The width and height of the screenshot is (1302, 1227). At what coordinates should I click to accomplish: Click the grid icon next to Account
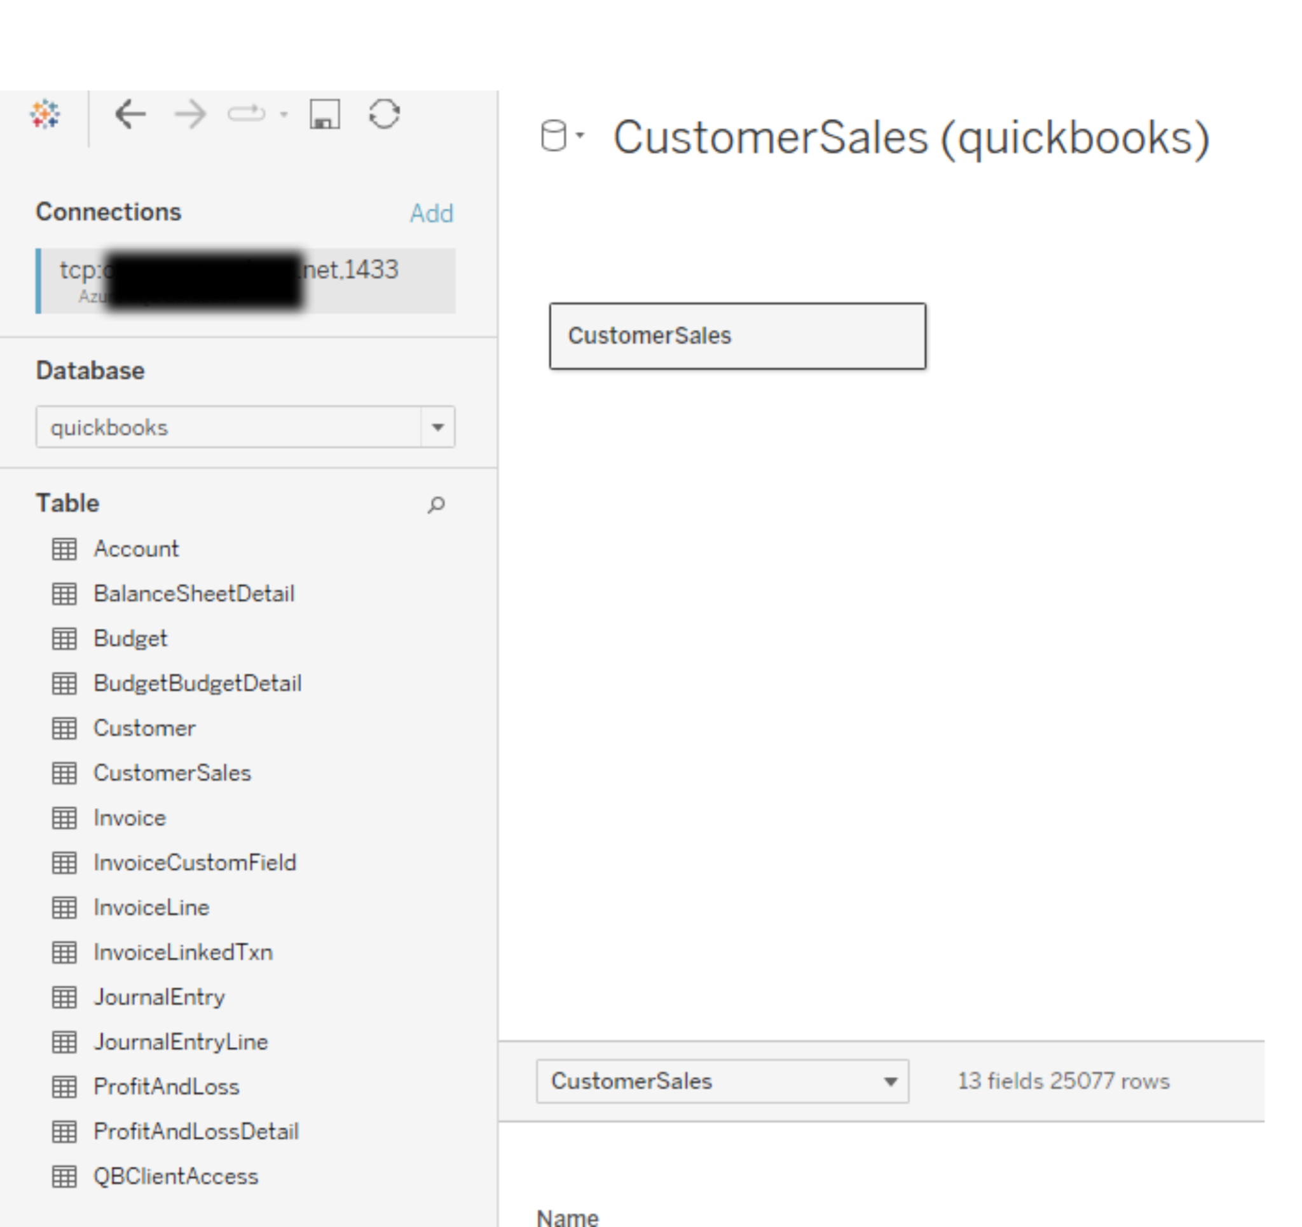pyautogui.click(x=64, y=548)
